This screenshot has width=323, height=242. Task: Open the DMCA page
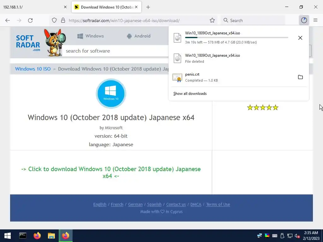click(x=196, y=204)
